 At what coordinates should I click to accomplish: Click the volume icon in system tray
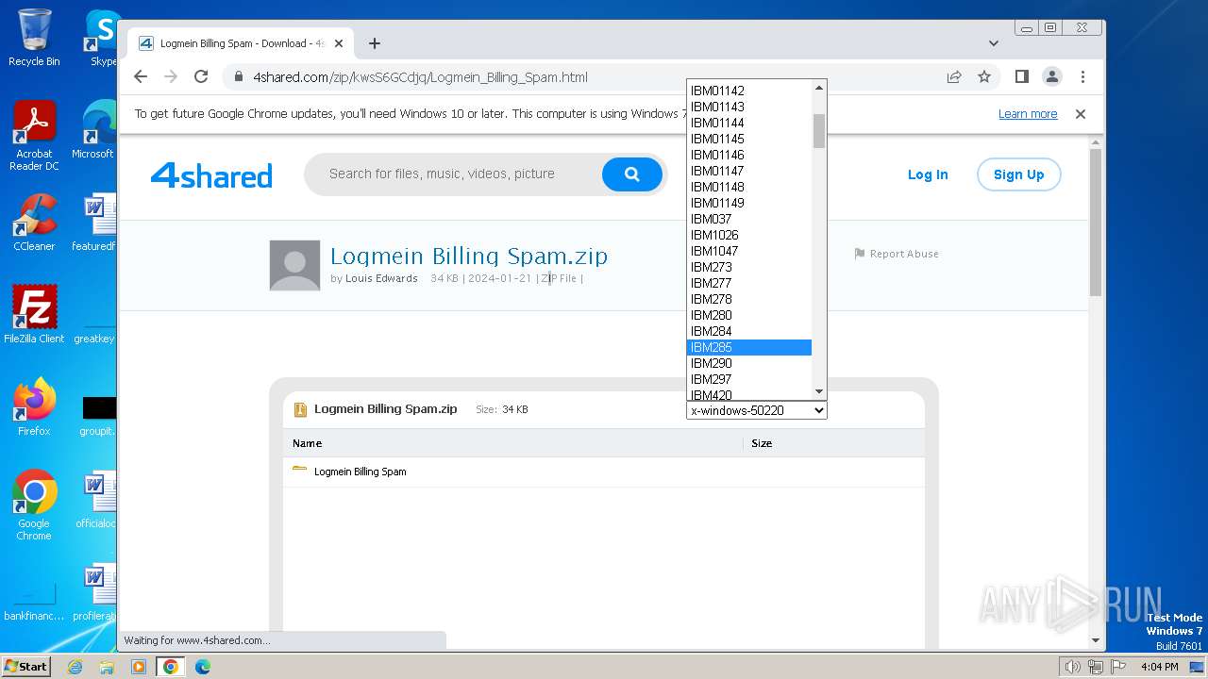tap(1072, 667)
